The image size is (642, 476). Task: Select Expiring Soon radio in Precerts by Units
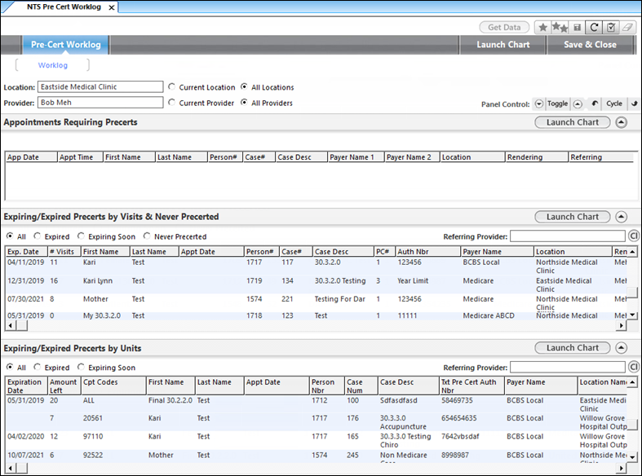coord(81,367)
